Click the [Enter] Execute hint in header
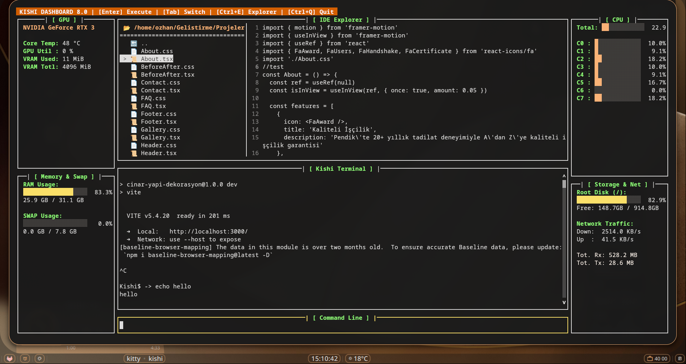Viewport: 686px width, 364px height. pyautogui.click(x=125, y=12)
